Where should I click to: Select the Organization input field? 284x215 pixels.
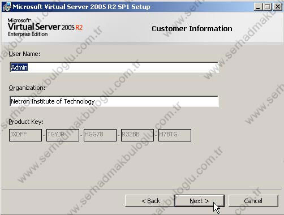(x=114, y=101)
